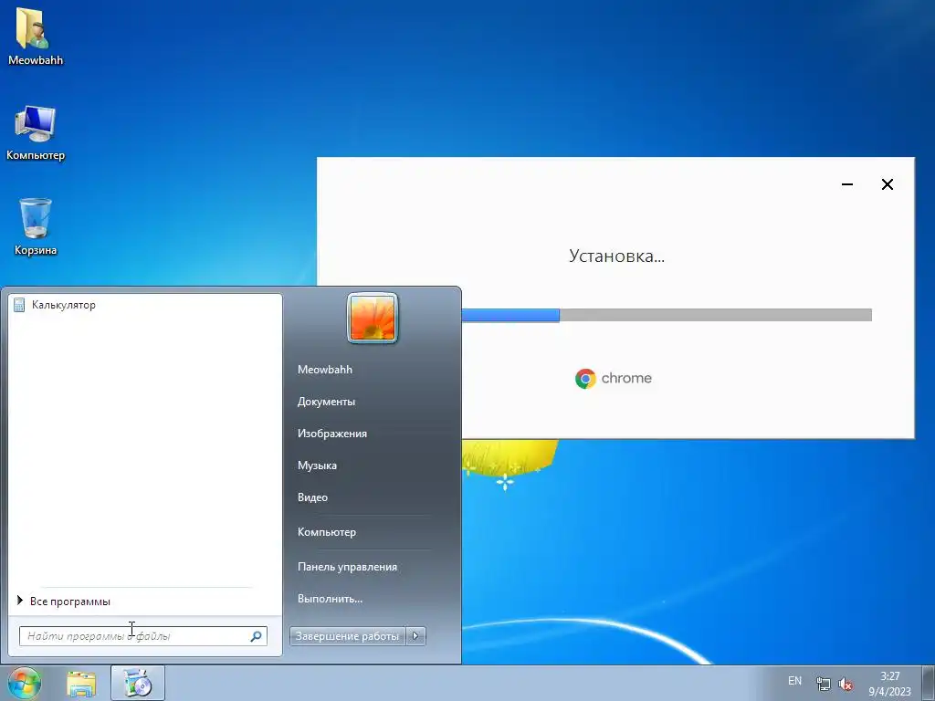Open the clock showing 3:27
The image size is (935, 701).
889,684
